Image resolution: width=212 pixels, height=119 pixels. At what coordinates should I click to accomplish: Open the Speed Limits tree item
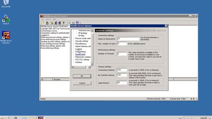(x=80, y=54)
